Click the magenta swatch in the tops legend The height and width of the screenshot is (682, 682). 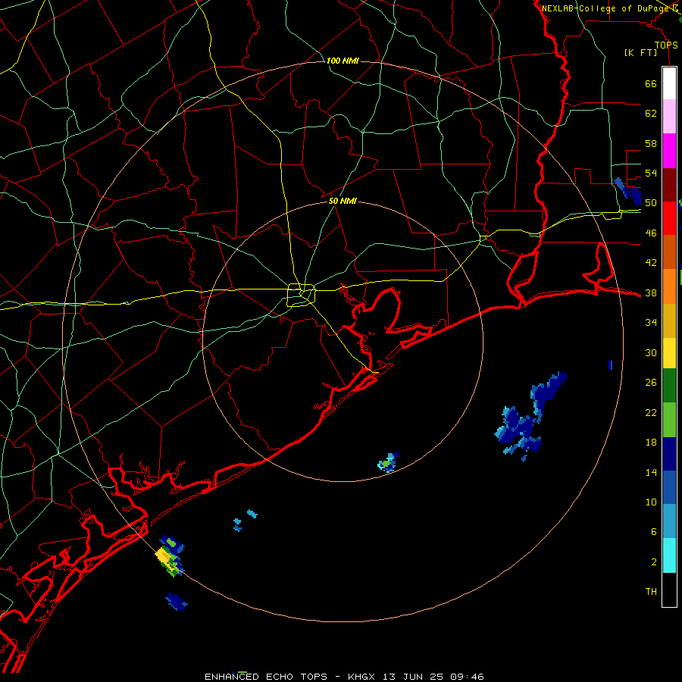point(669,151)
